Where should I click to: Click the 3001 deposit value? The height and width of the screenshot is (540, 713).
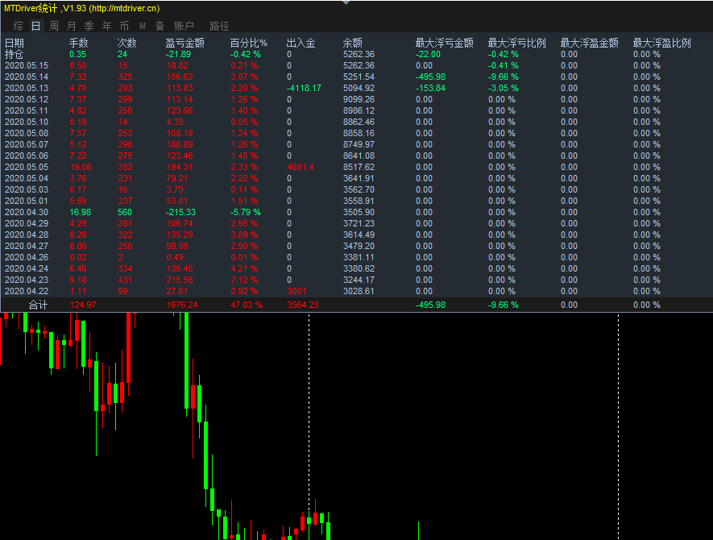point(296,291)
